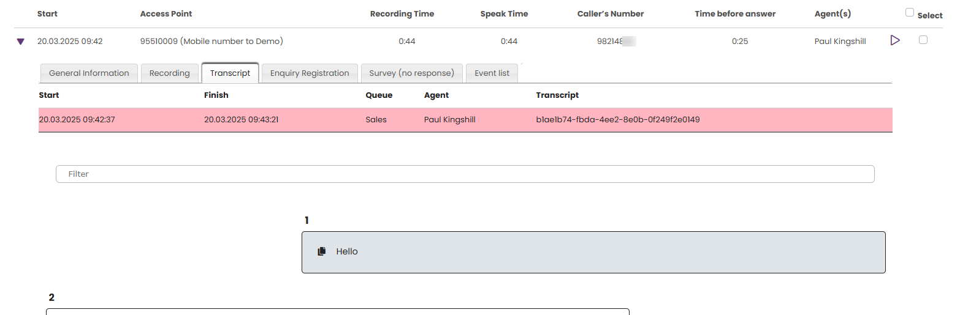Click the Access Point column header
Viewport: 960px width, 315px height.
click(x=166, y=13)
